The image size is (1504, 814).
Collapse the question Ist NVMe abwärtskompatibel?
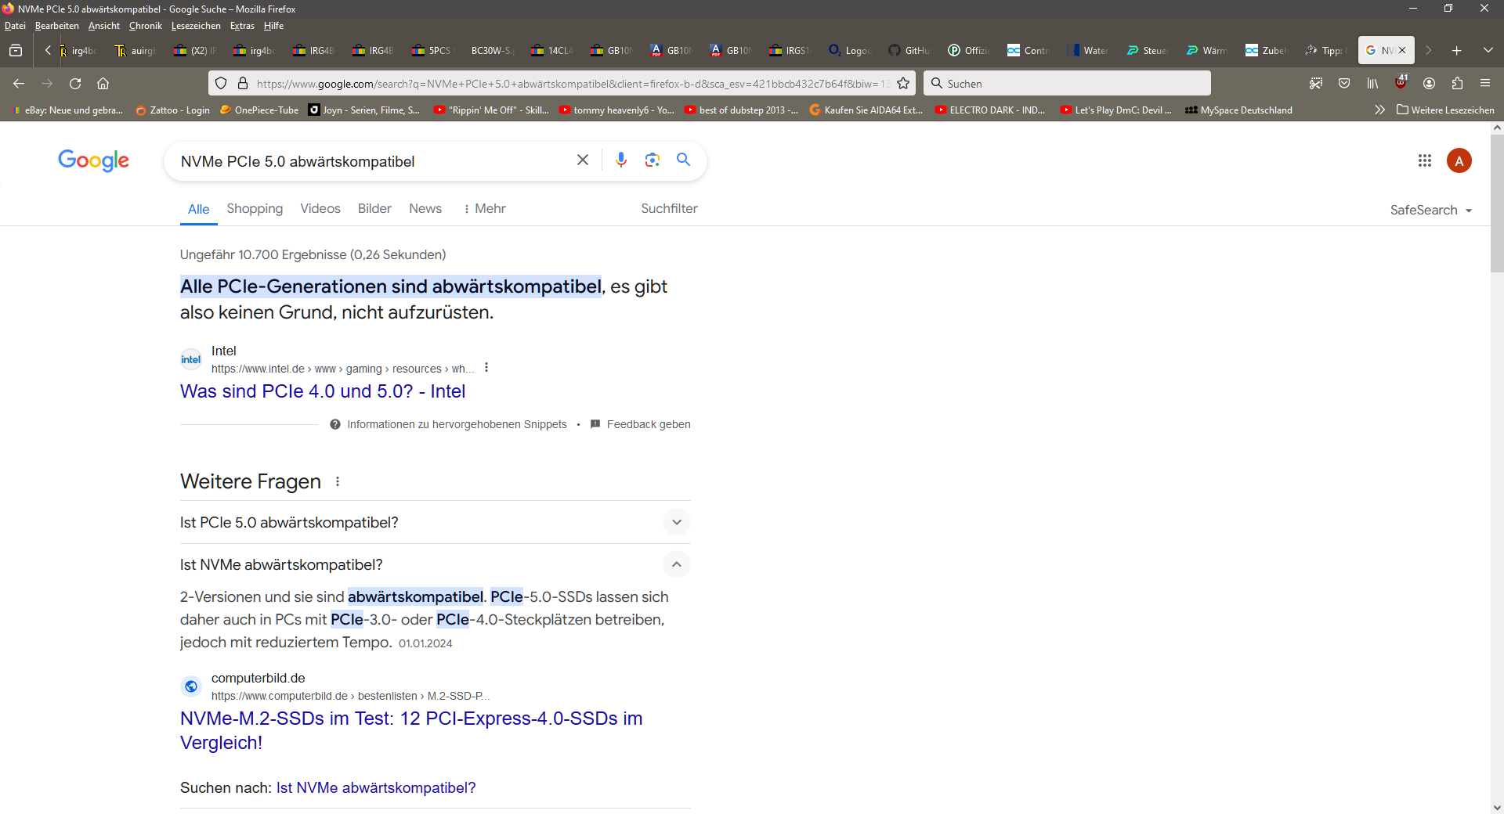[x=436, y=564]
